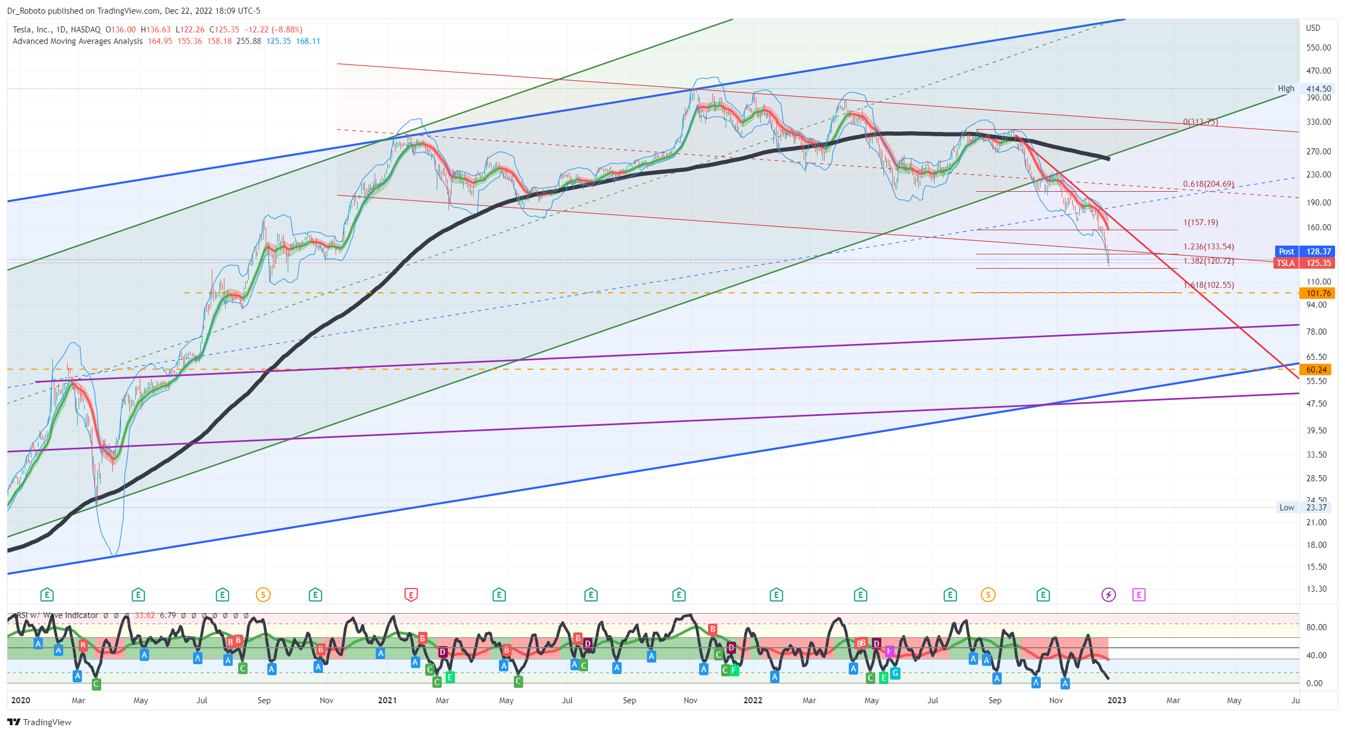This screenshot has width=1345, height=734.
Task: Click the 1.382(120.72) Fibonacci label
Action: (1209, 261)
